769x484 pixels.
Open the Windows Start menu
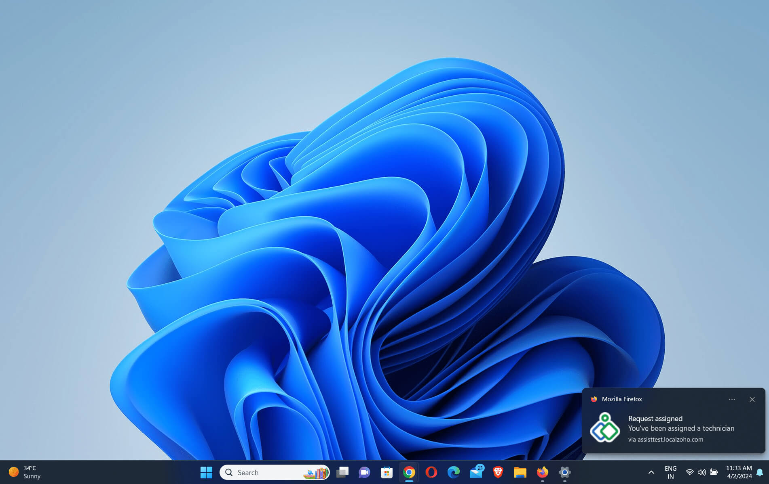click(206, 472)
